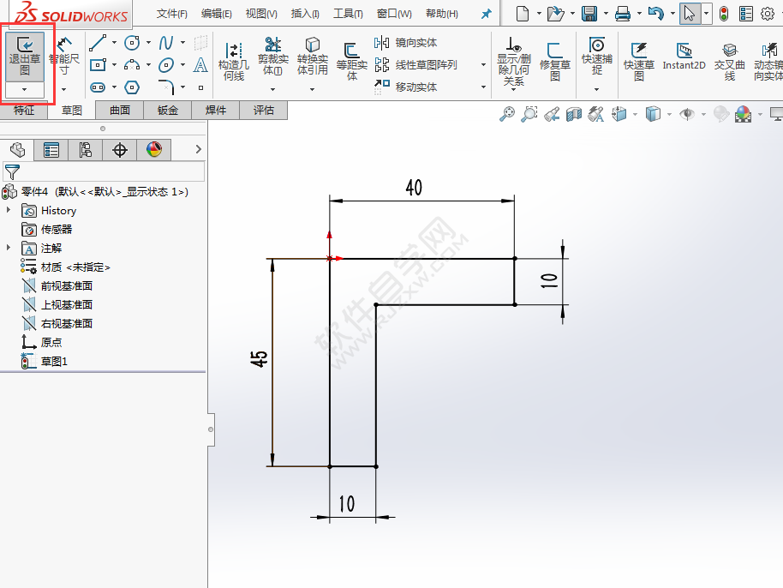783x588 pixels.
Task: Collapse the task pane with its edge handle
Action: pyautogui.click(x=210, y=429)
